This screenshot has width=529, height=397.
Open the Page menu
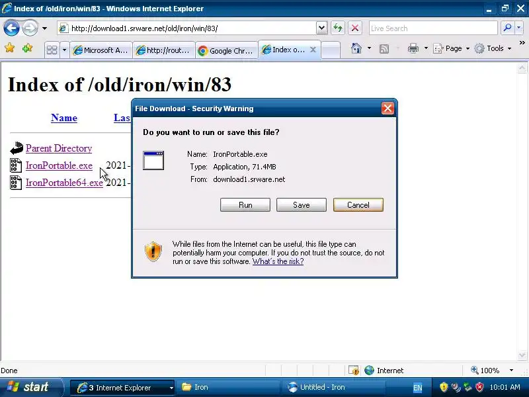tap(452, 48)
